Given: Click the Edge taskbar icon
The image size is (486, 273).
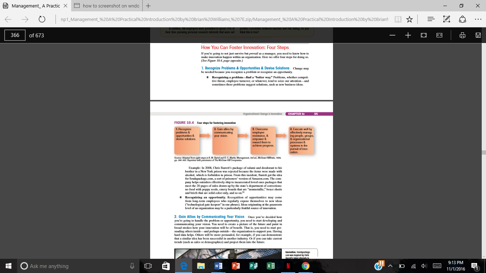Looking at the screenshot, I should click(184, 266).
